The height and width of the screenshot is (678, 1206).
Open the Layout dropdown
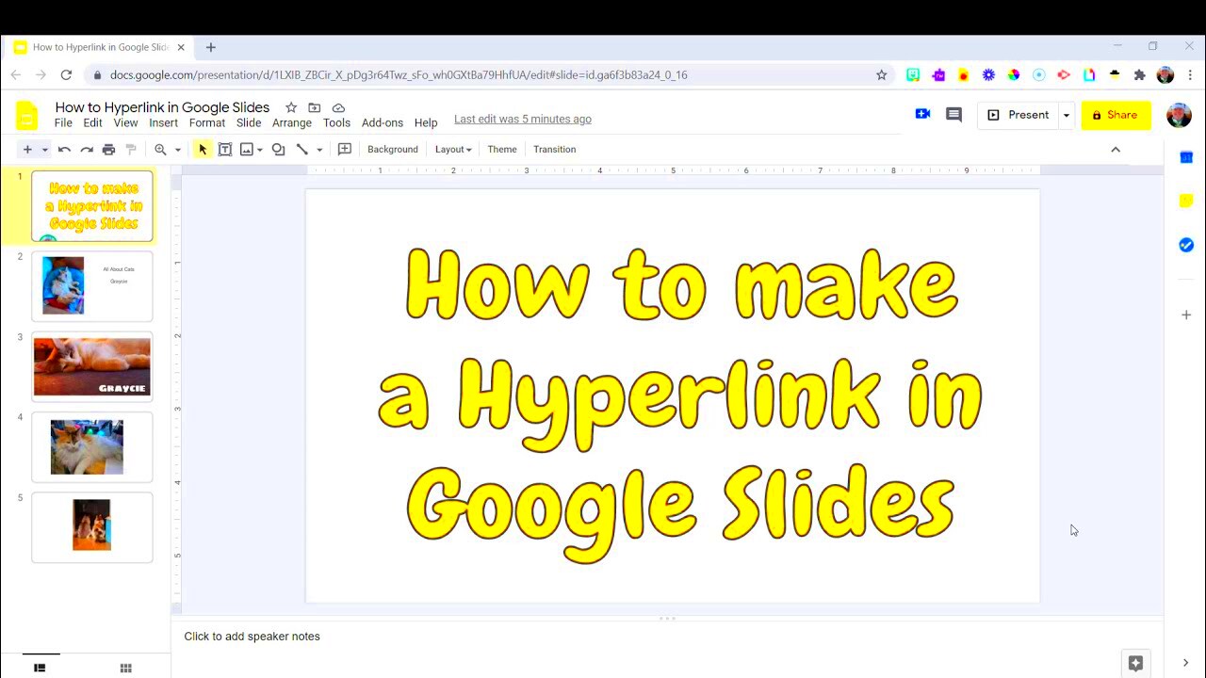453,149
